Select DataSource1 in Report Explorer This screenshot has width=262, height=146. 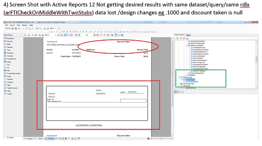(x=190, y=80)
